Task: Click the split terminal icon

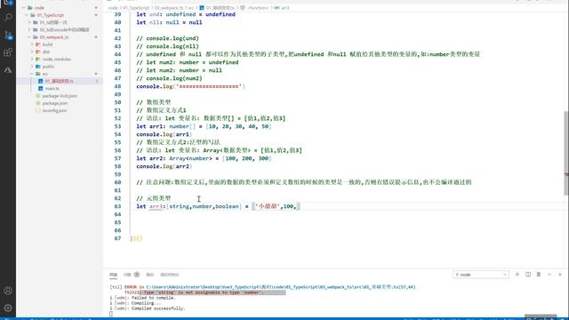Action: (528, 275)
